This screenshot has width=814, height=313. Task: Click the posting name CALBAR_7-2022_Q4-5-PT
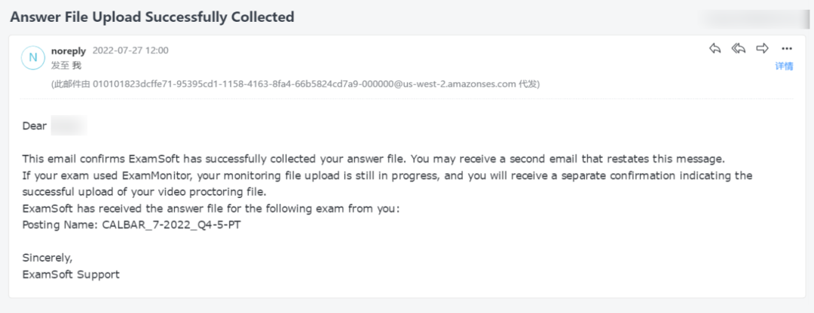point(171,226)
